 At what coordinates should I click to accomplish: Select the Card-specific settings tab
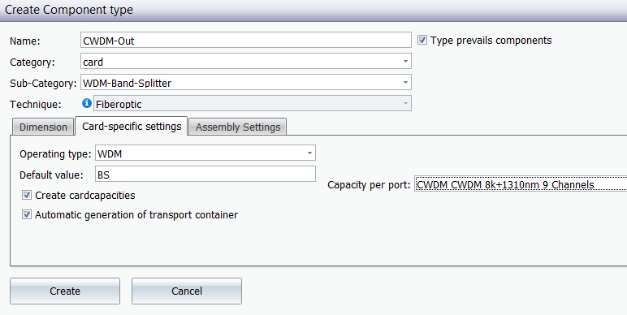pos(132,126)
